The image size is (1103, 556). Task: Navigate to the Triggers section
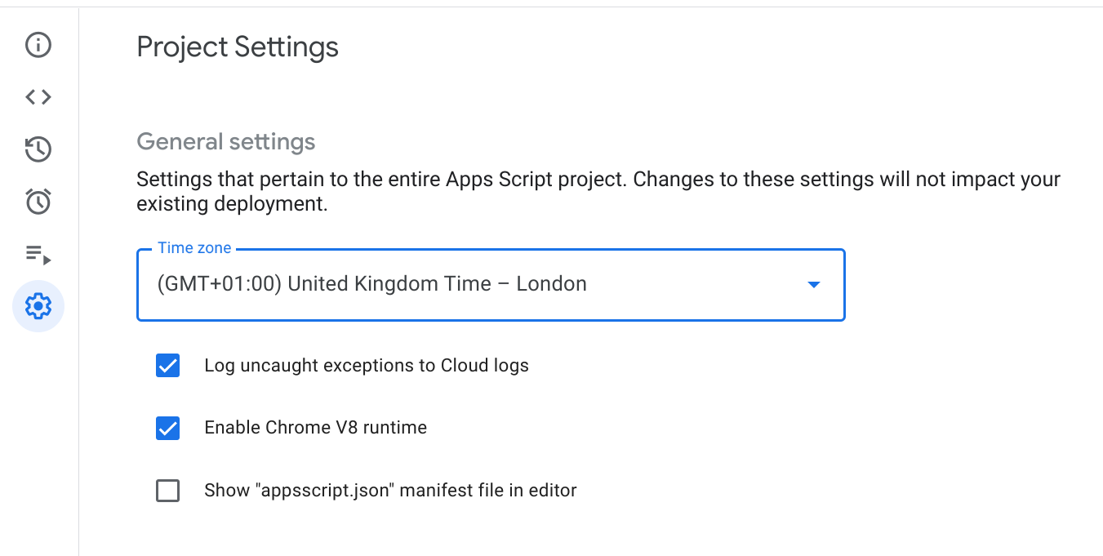tap(38, 202)
